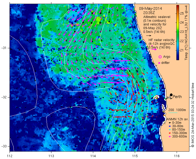Click the longitude axis label 114
Screen dimensions: 196x159
coord(93,156)
